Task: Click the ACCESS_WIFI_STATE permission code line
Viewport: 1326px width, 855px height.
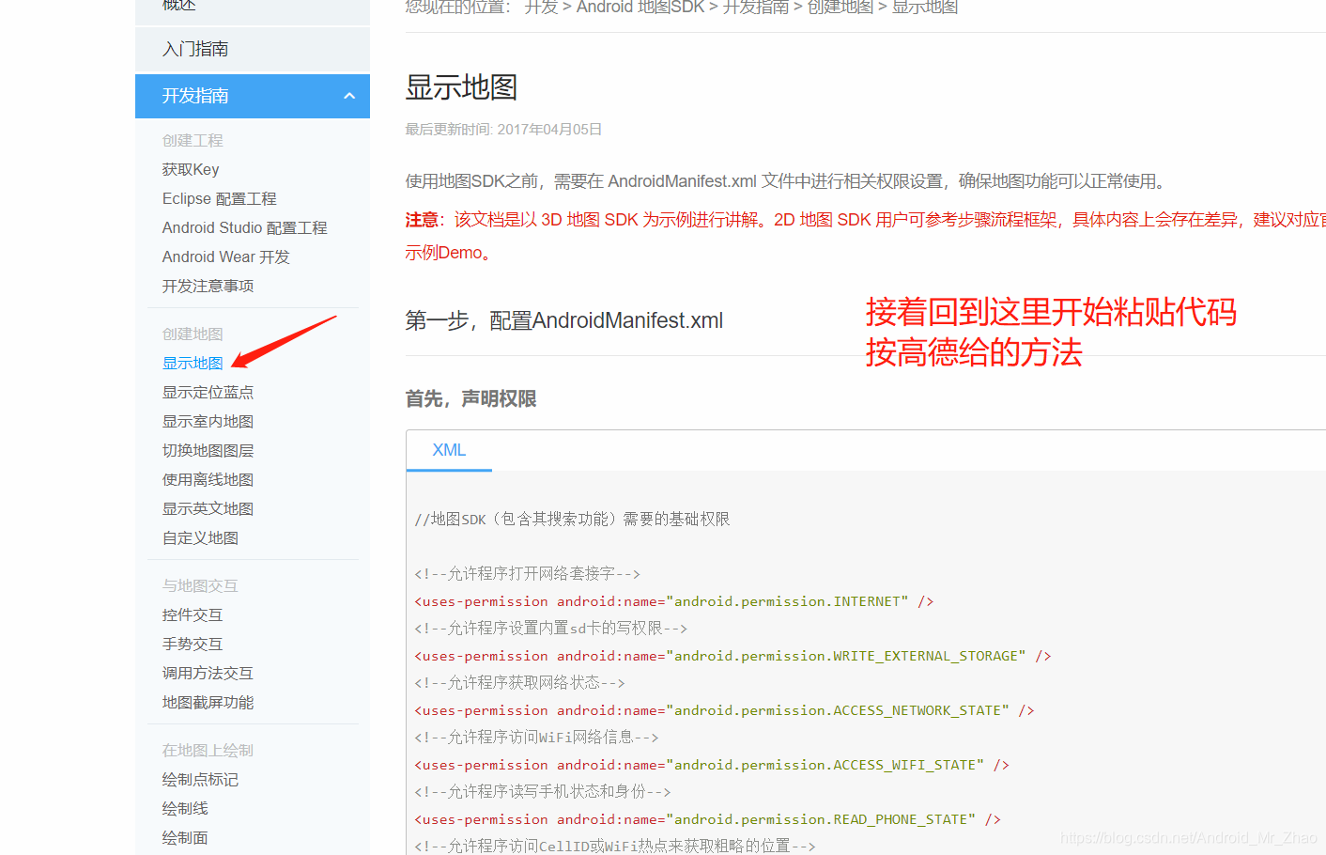Action: pyautogui.click(x=712, y=765)
